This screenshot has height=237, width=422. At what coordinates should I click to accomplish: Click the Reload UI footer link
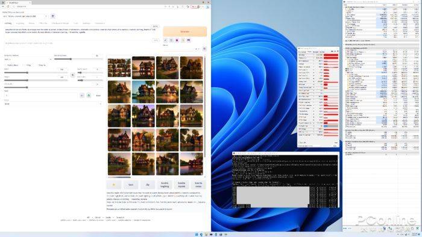(x=120, y=217)
